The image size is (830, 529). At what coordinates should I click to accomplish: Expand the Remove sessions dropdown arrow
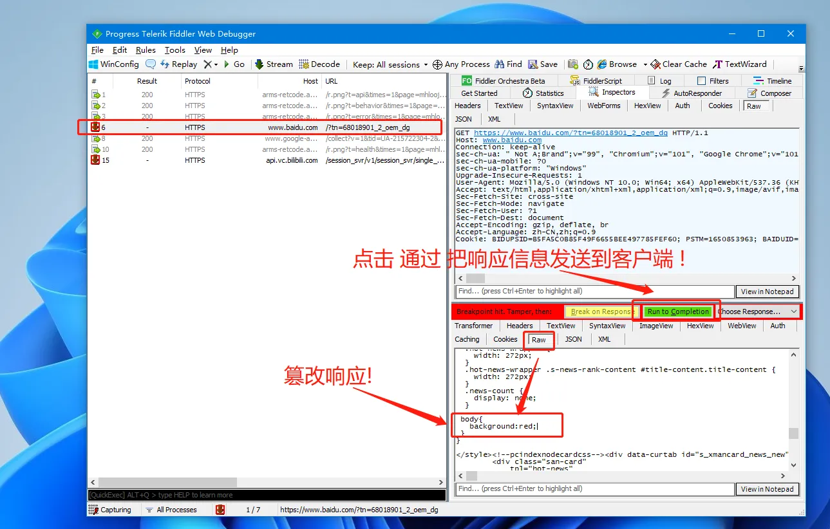point(216,64)
